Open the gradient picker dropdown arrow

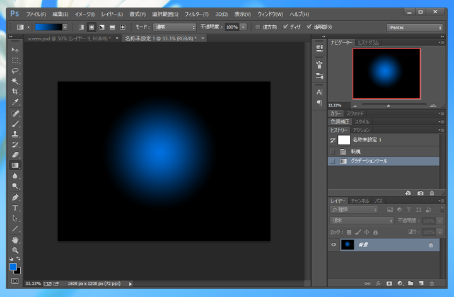click(65, 27)
